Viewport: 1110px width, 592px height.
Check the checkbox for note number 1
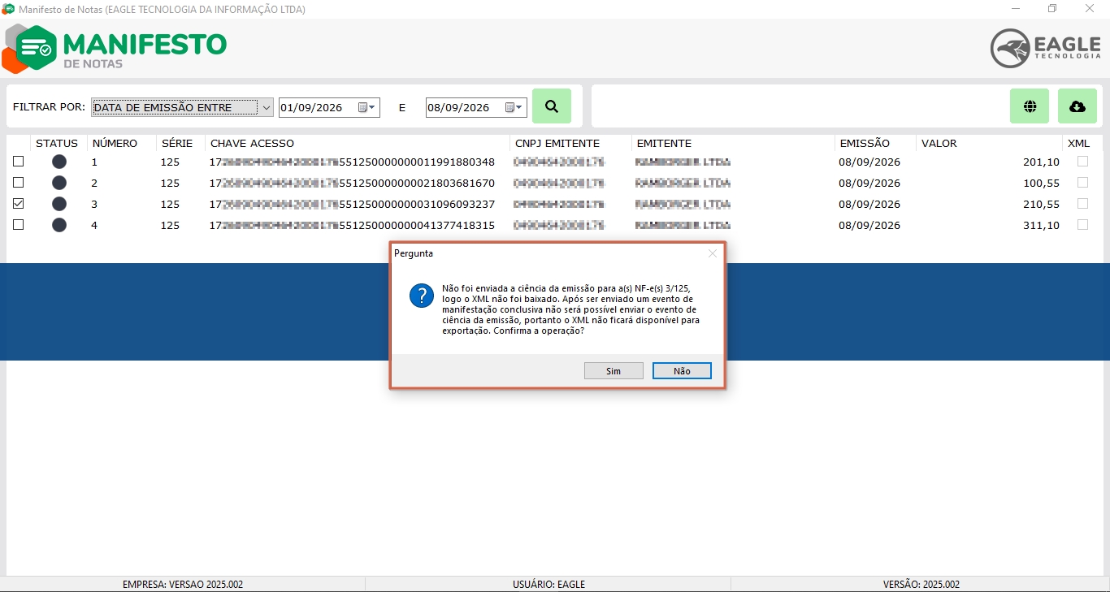click(18, 162)
